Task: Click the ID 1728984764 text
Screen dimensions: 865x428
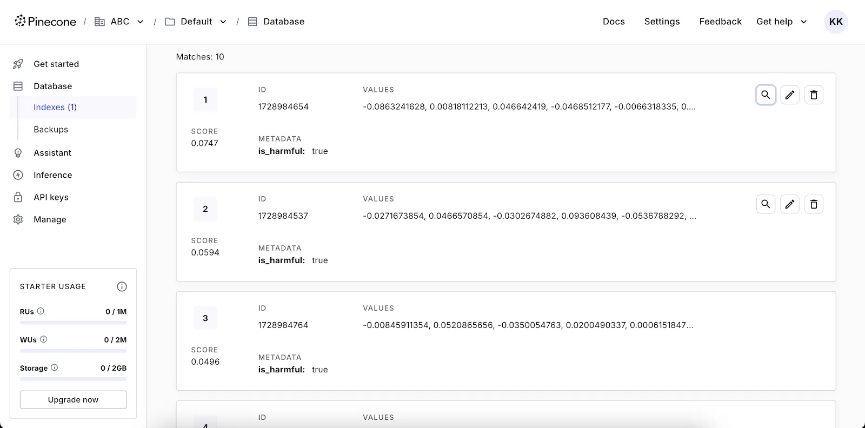Action: pos(283,325)
